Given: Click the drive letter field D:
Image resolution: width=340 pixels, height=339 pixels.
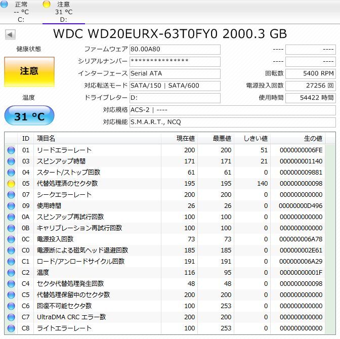Looking at the screenshot, I should 175,98.
